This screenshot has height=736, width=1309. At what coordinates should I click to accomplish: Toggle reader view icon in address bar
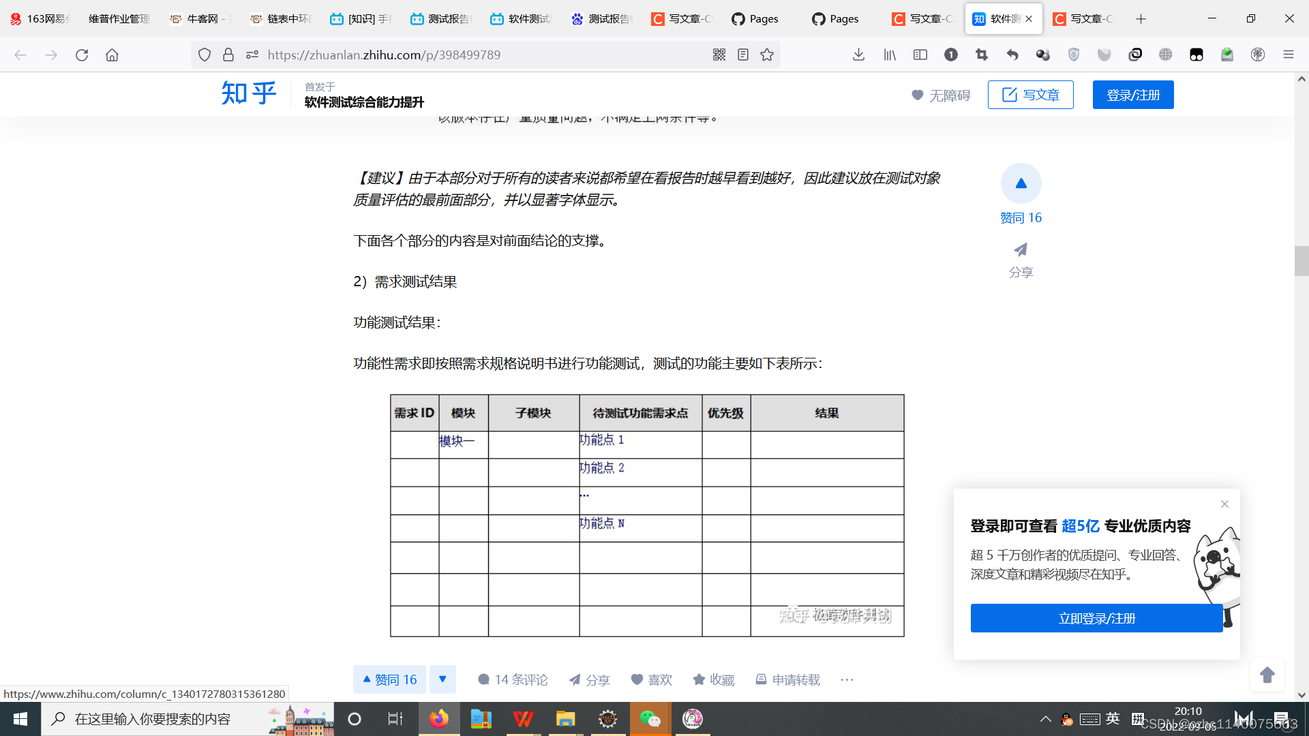(743, 55)
